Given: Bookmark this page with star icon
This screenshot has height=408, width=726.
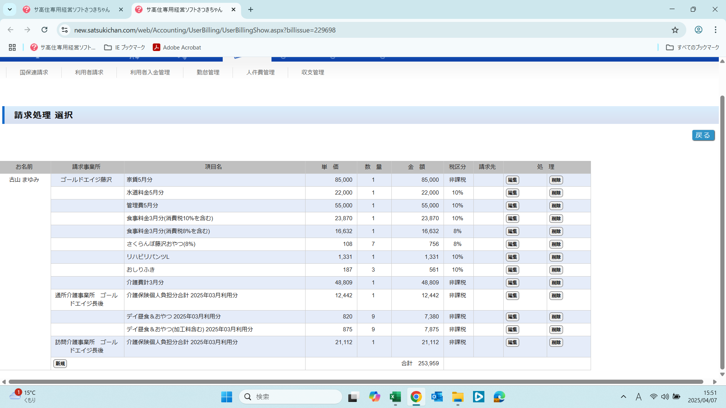Looking at the screenshot, I should pos(675,30).
